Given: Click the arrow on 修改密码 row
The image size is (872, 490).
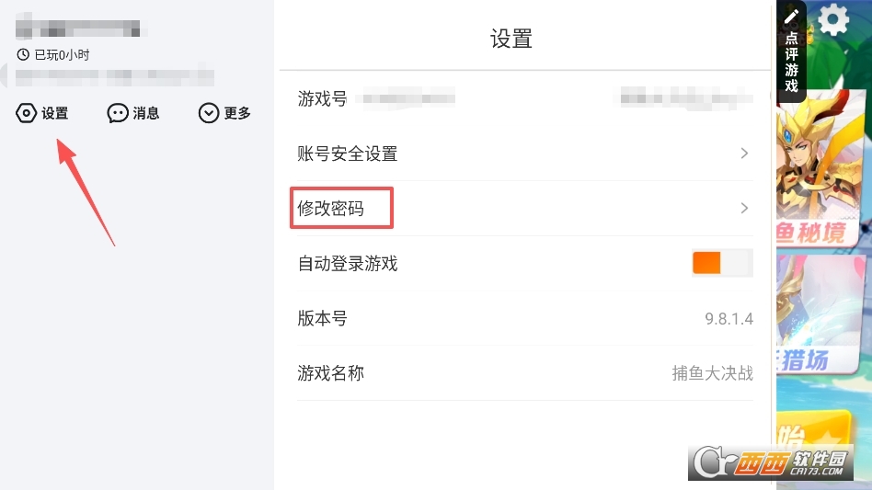Looking at the screenshot, I should point(744,209).
